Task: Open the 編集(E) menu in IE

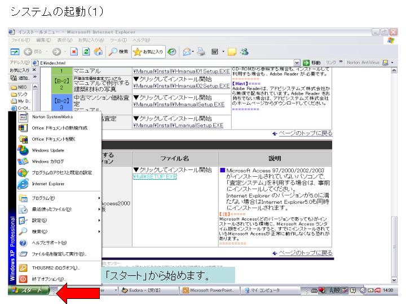Action: click(43, 40)
